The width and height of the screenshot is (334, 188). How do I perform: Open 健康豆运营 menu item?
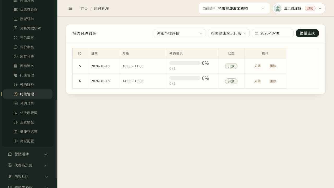[x=28, y=132]
